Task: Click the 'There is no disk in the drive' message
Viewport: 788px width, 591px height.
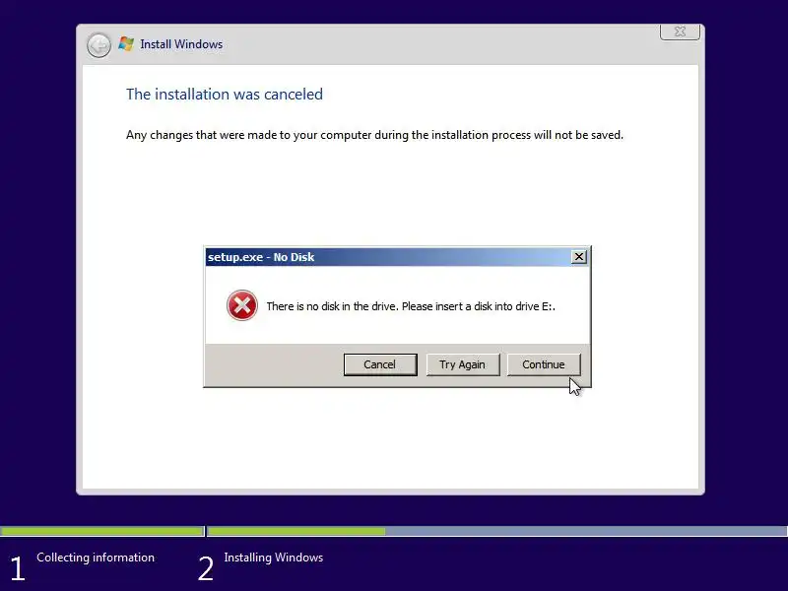Action: [x=411, y=306]
